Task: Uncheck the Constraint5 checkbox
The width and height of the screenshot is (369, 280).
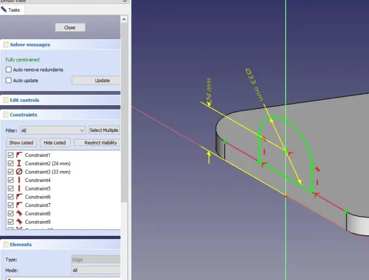Action: pyautogui.click(x=10, y=188)
